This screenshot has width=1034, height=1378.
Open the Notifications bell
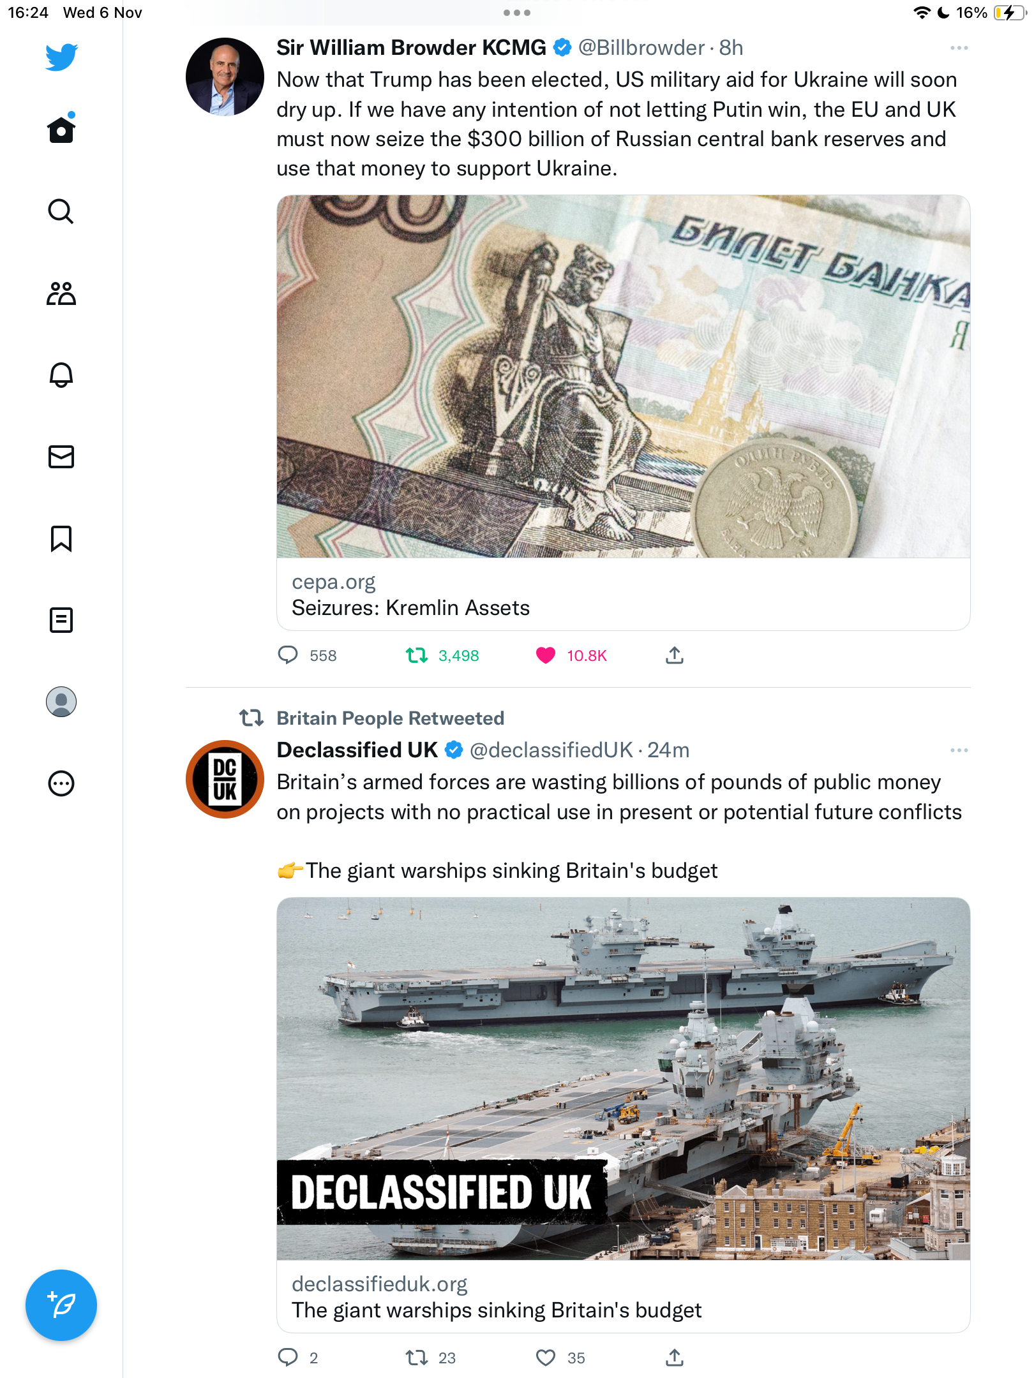(61, 375)
